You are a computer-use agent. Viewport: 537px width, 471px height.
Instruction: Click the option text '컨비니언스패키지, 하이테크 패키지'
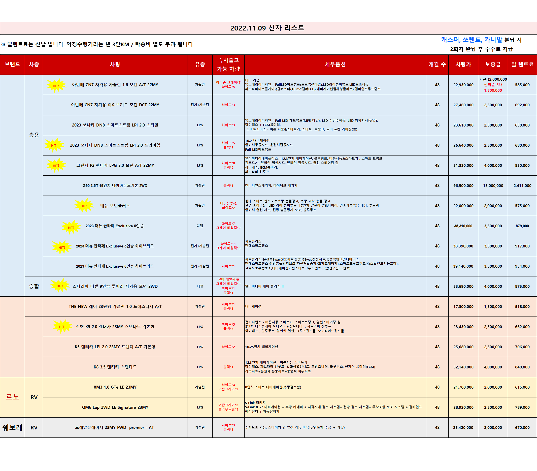(271, 185)
